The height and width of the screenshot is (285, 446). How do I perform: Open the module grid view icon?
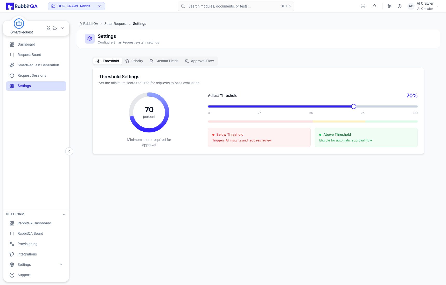pos(48,28)
